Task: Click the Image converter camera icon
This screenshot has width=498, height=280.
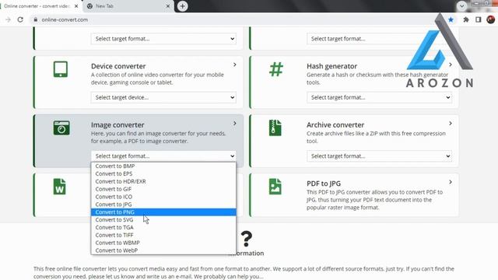Action: point(61,128)
